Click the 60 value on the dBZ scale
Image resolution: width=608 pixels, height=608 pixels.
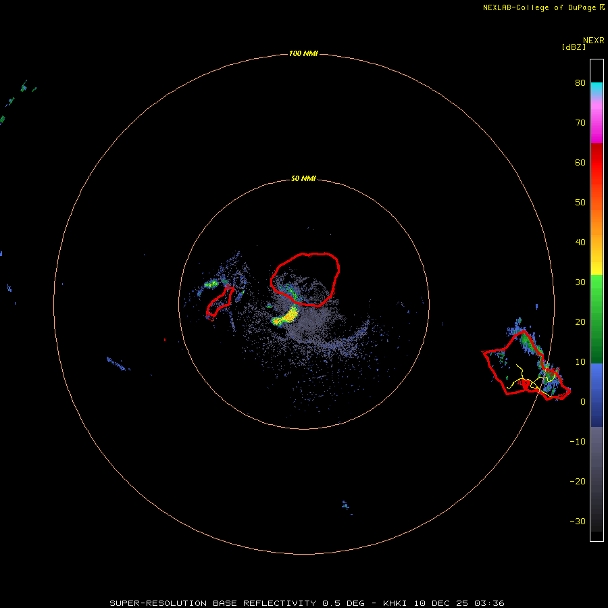(x=580, y=163)
